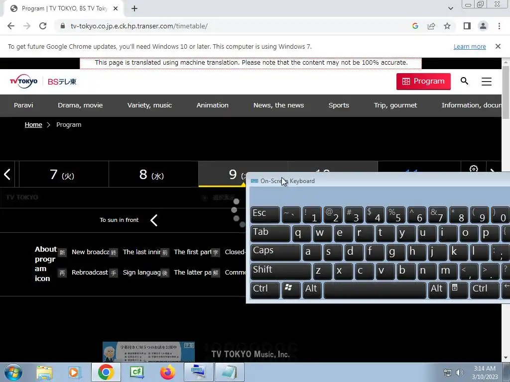
Task: Click the h key on On-Screen Keyboard
Action: [417, 252]
